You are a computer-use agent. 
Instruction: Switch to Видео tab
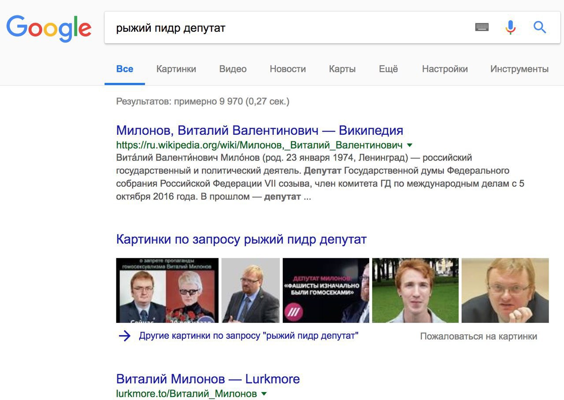(x=233, y=69)
